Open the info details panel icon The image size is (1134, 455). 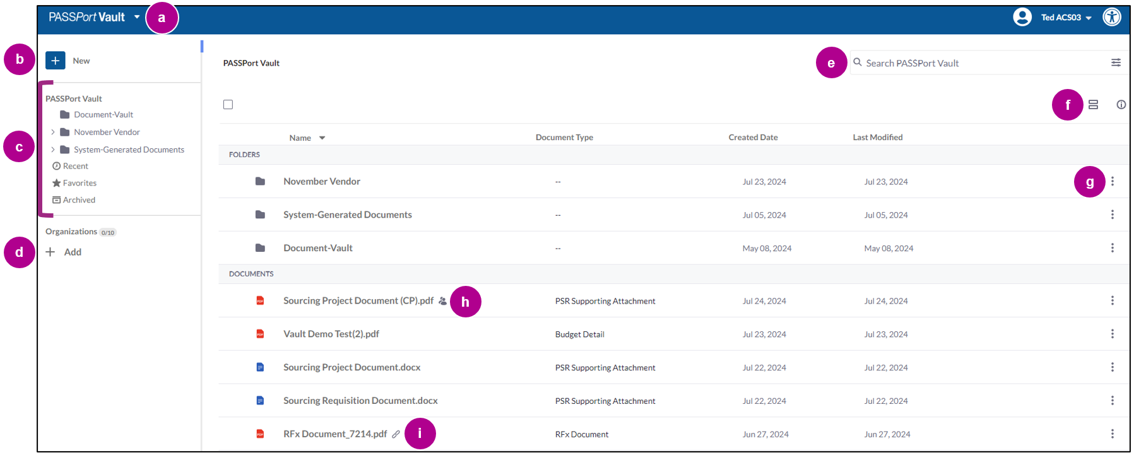click(x=1121, y=105)
